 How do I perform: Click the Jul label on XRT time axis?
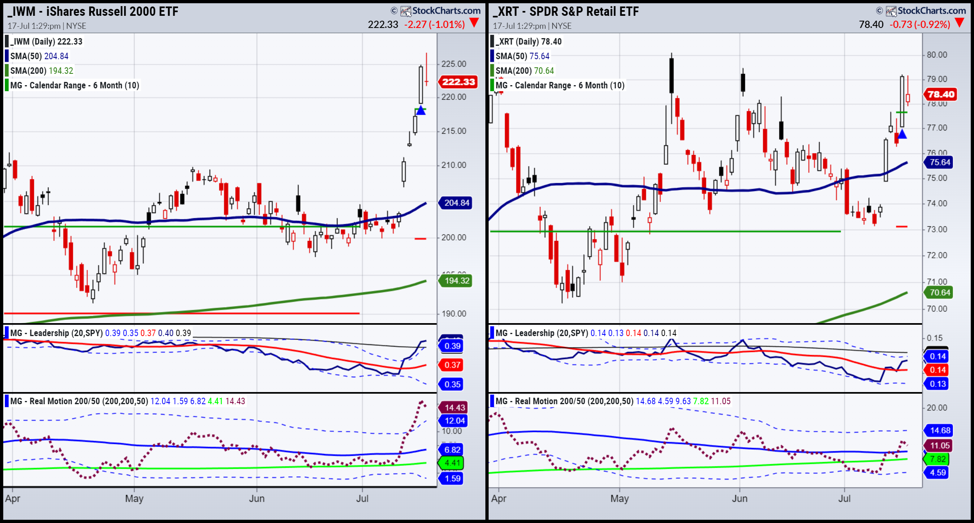click(x=844, y=499)
